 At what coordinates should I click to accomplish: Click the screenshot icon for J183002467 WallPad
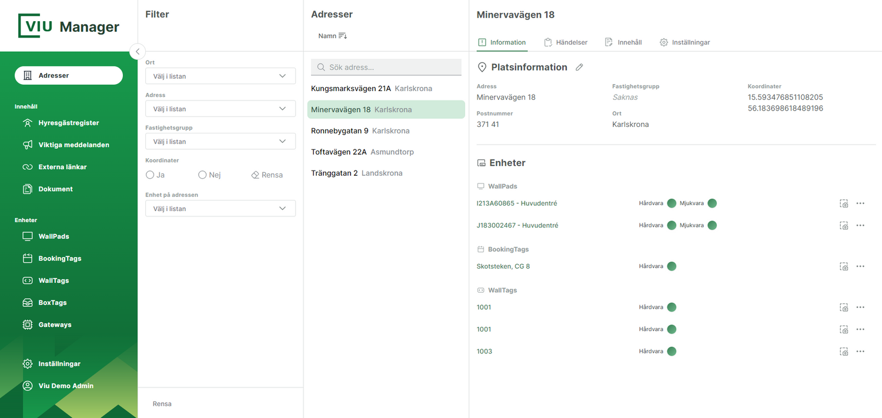coord(844,226)
